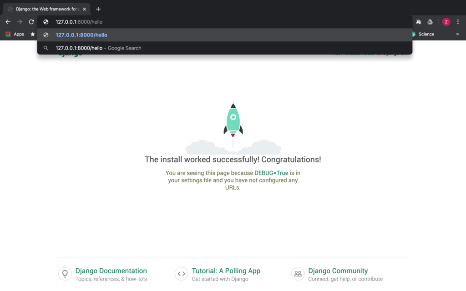Open Chrome's three-dot menu
466x291 pixels.
click(458, 22)
